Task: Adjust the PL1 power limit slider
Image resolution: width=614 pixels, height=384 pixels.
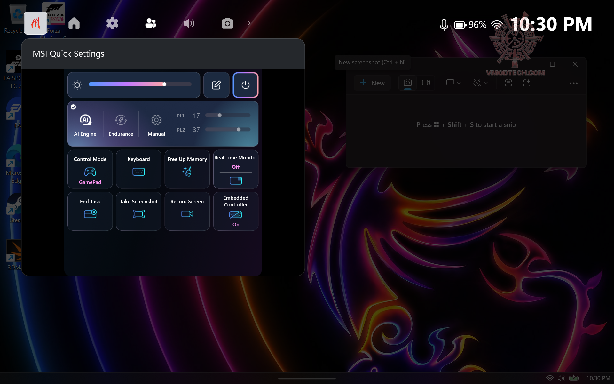Action: click(x=228, y=115)
